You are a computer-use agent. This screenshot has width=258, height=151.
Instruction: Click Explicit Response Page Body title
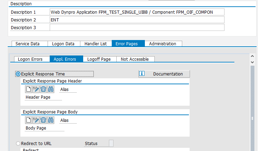tap(50, 112)
